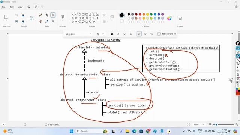240x135 pixels.
Task: Open the File menu
Action: tap(4, 7)
